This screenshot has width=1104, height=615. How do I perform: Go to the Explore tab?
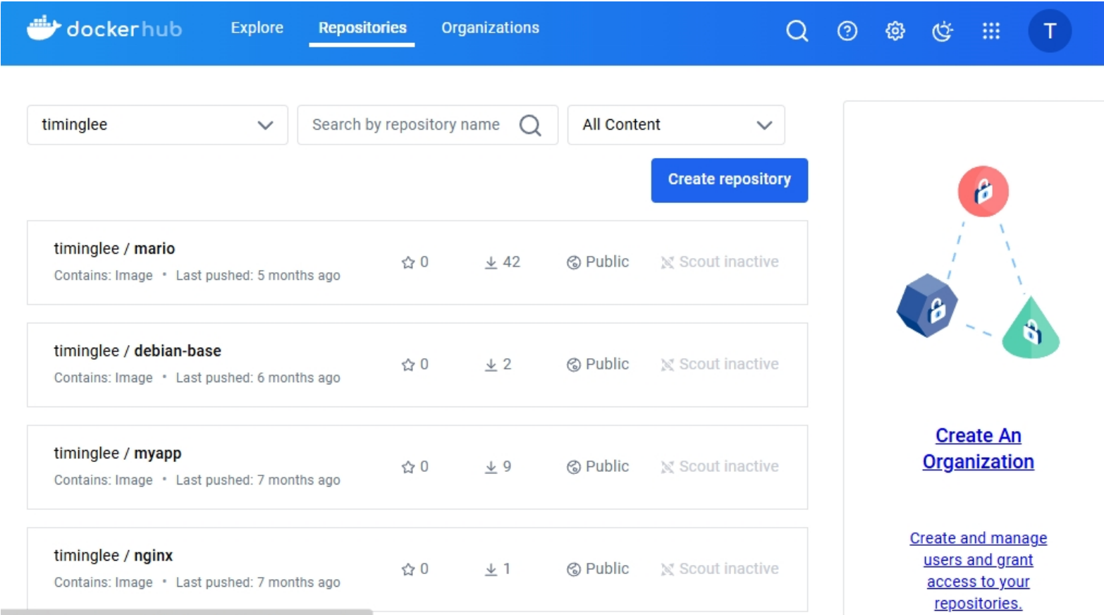click(257, 28)
